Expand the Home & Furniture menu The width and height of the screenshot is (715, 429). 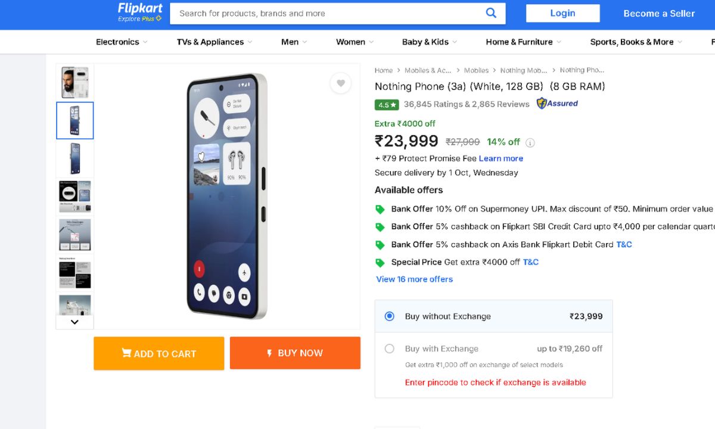click(x=523, y=42)
